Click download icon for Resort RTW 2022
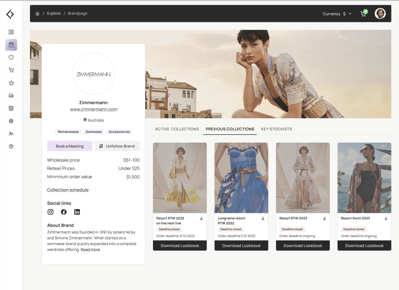 click(x=201, y=218)
